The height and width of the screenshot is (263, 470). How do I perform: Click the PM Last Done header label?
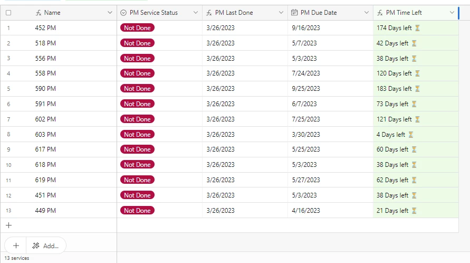point(234,13)
